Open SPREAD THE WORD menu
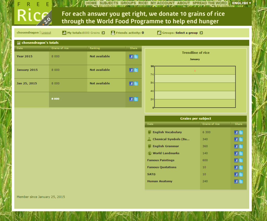Screen dimensions: 267x221 (x=210, y=3)
